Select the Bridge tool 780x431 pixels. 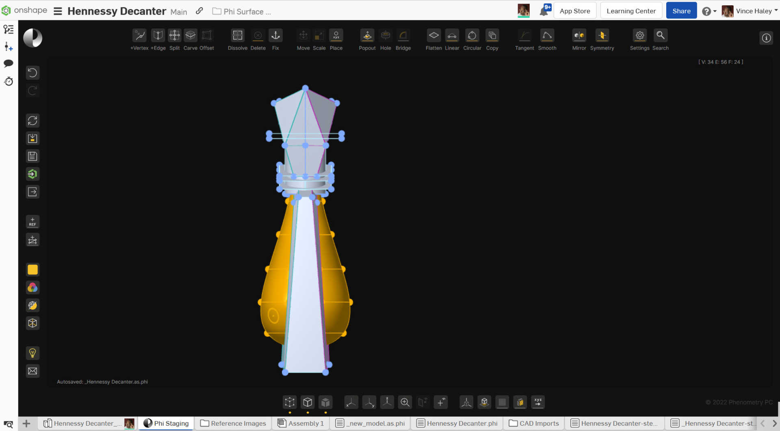(403, 39)
